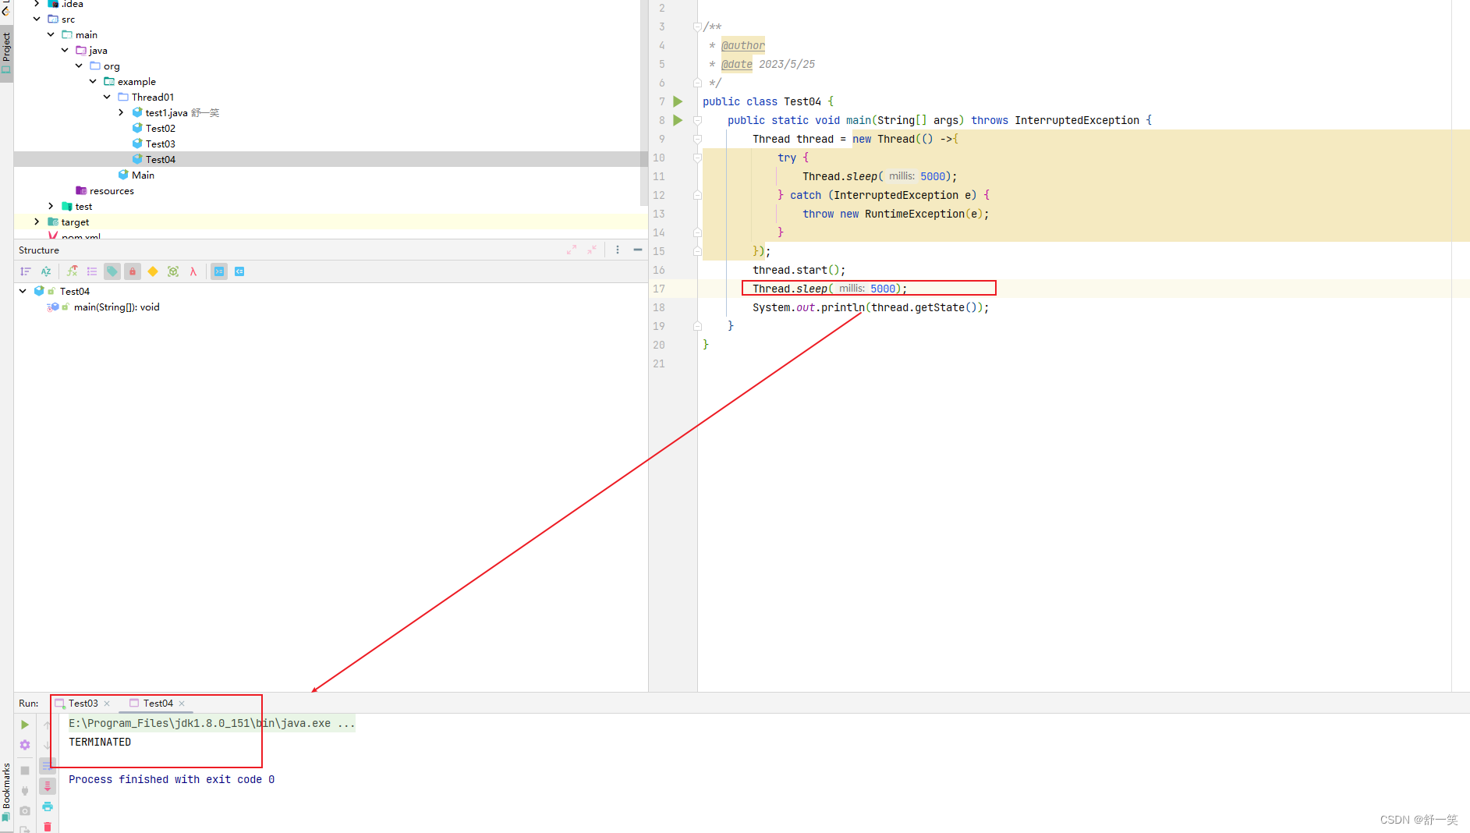Expand all nodes in Structure panel

(572, 250)
